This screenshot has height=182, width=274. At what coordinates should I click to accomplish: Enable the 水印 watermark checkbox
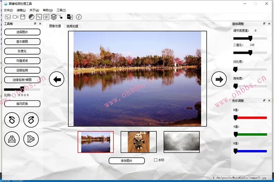click(156, 160)
